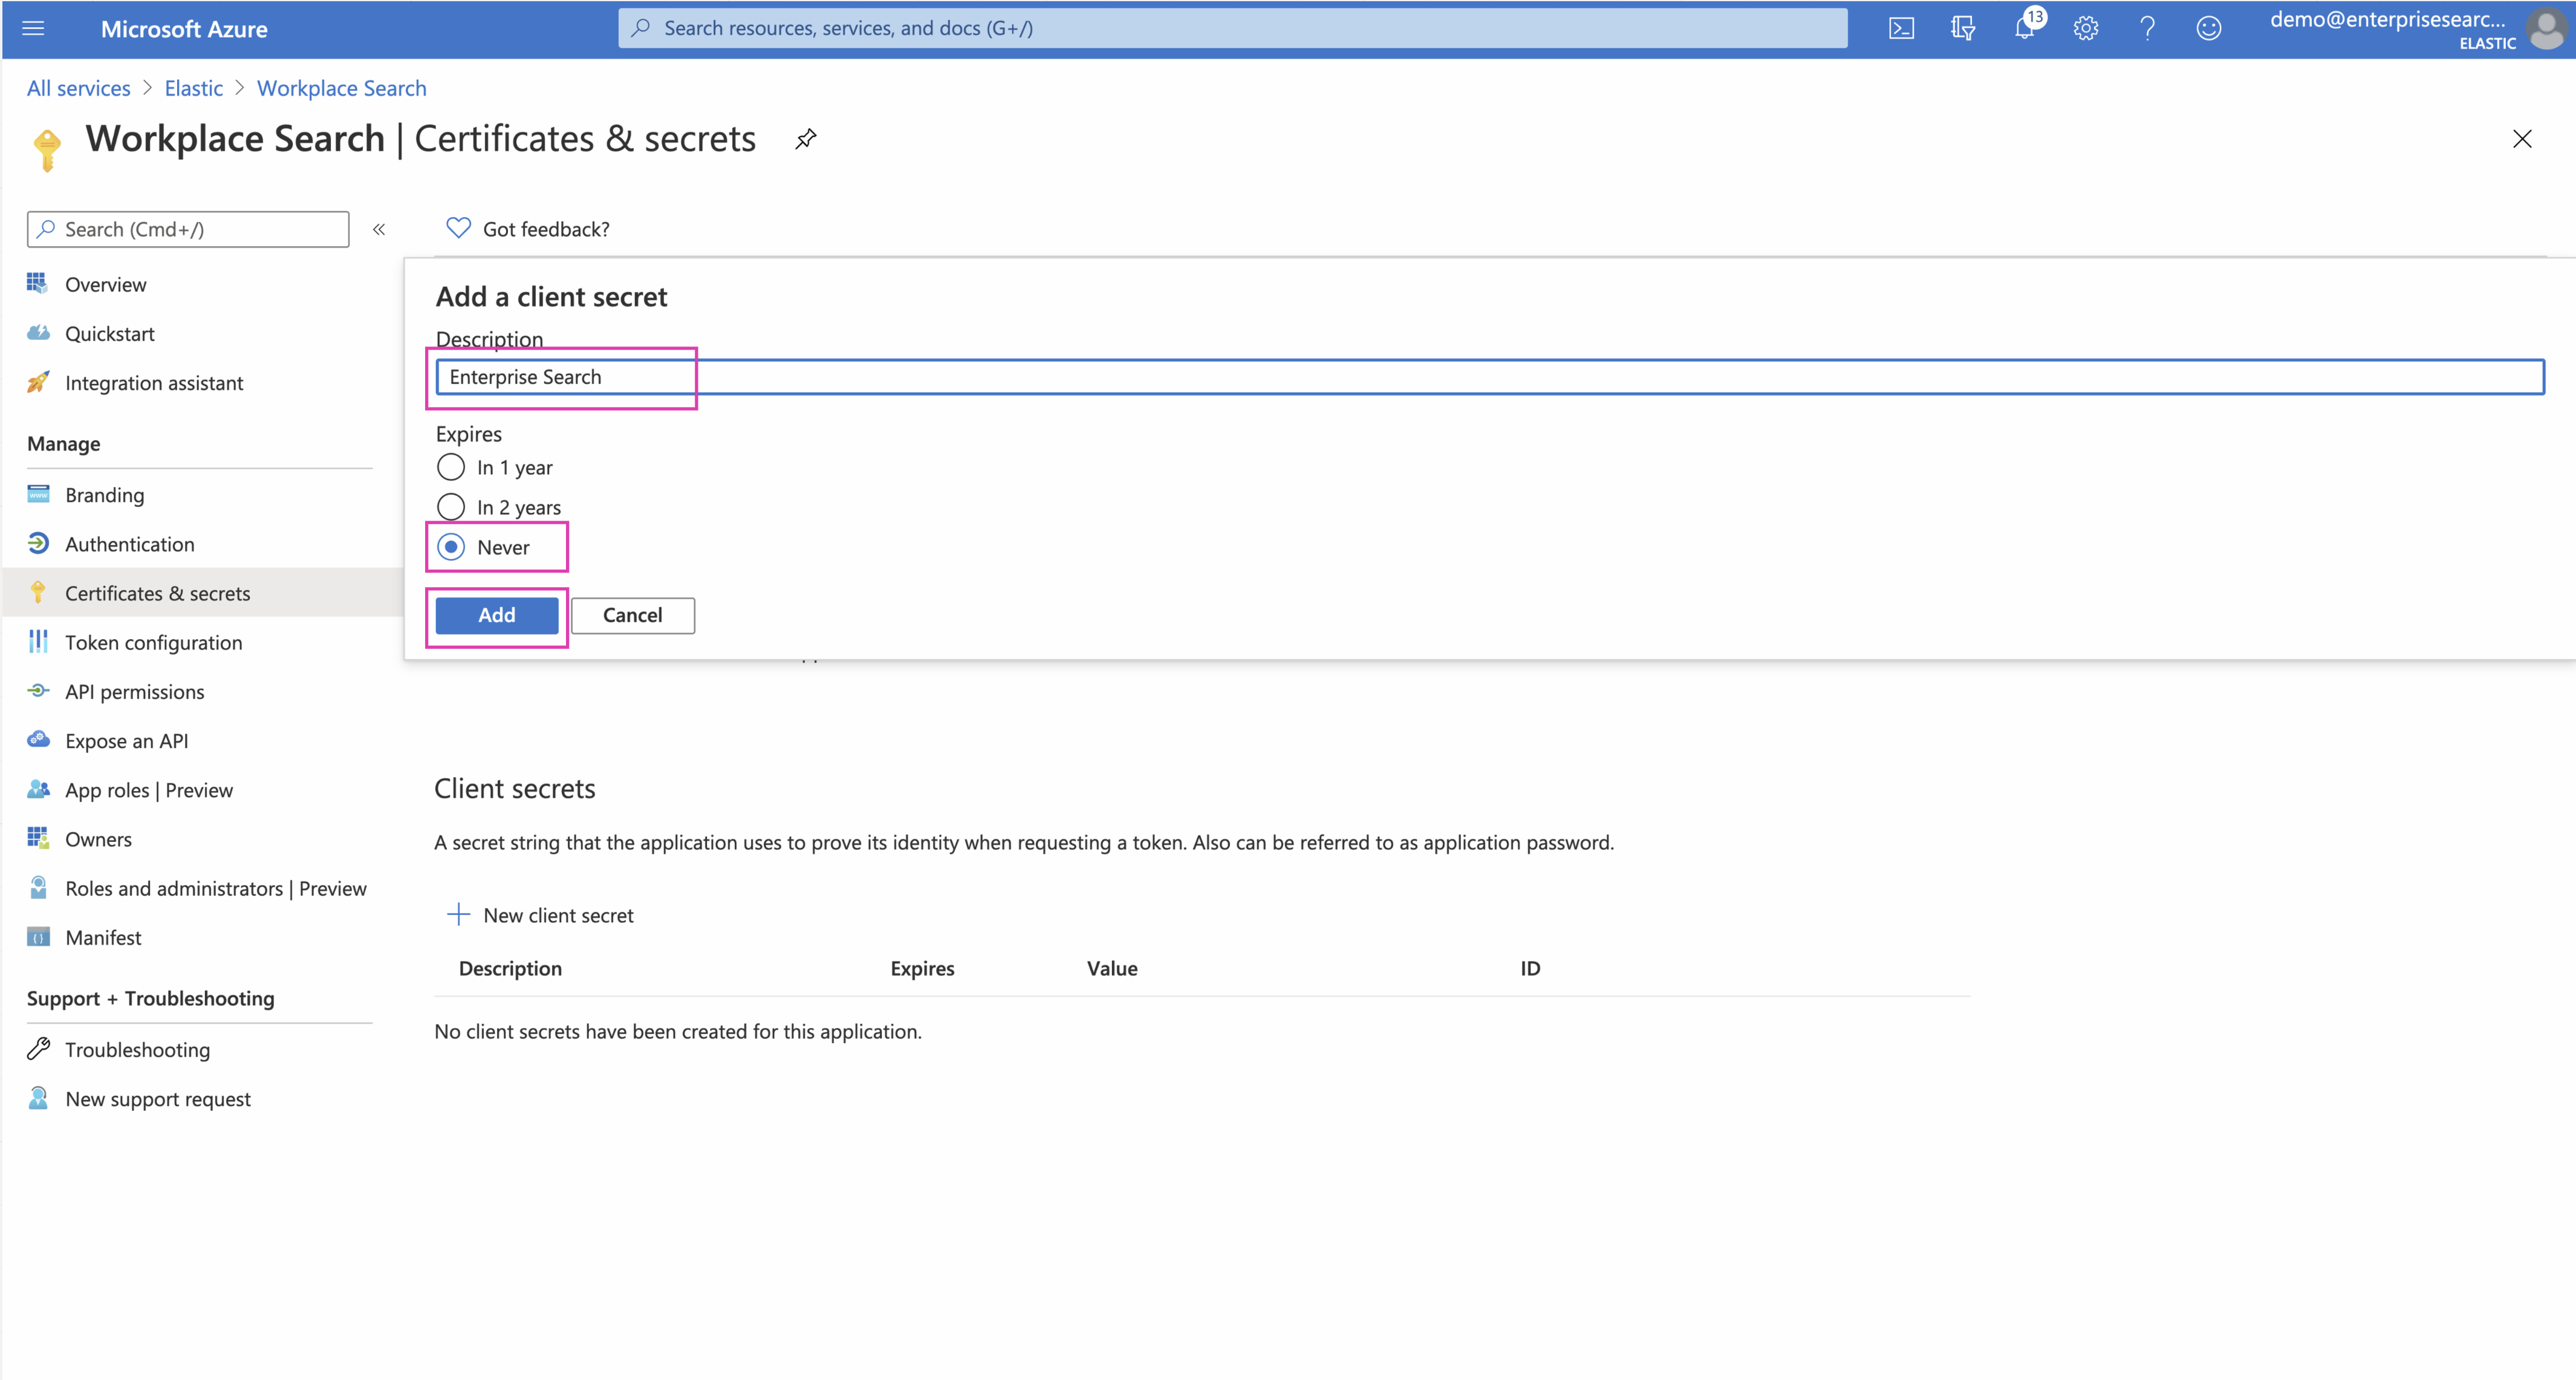This screenshot has height=1380, width=2576.
Task: Cancel adding the client secret
Action: click(632, 615)
